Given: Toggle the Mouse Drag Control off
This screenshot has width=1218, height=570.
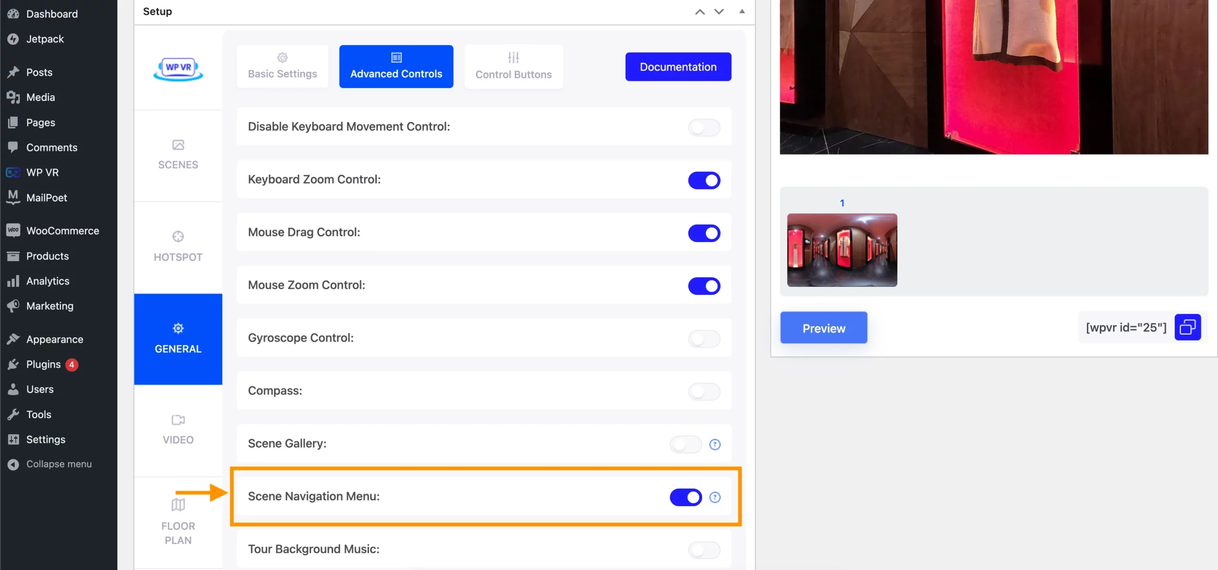Looking at the screenshot, I should 704,233.
